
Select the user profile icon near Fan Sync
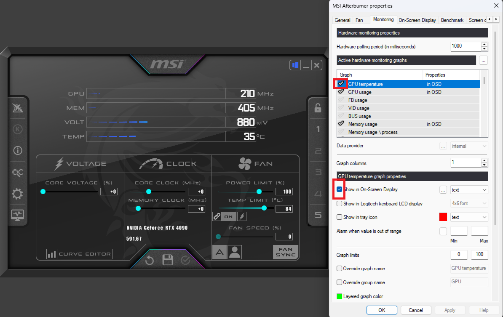click(235, 252)
